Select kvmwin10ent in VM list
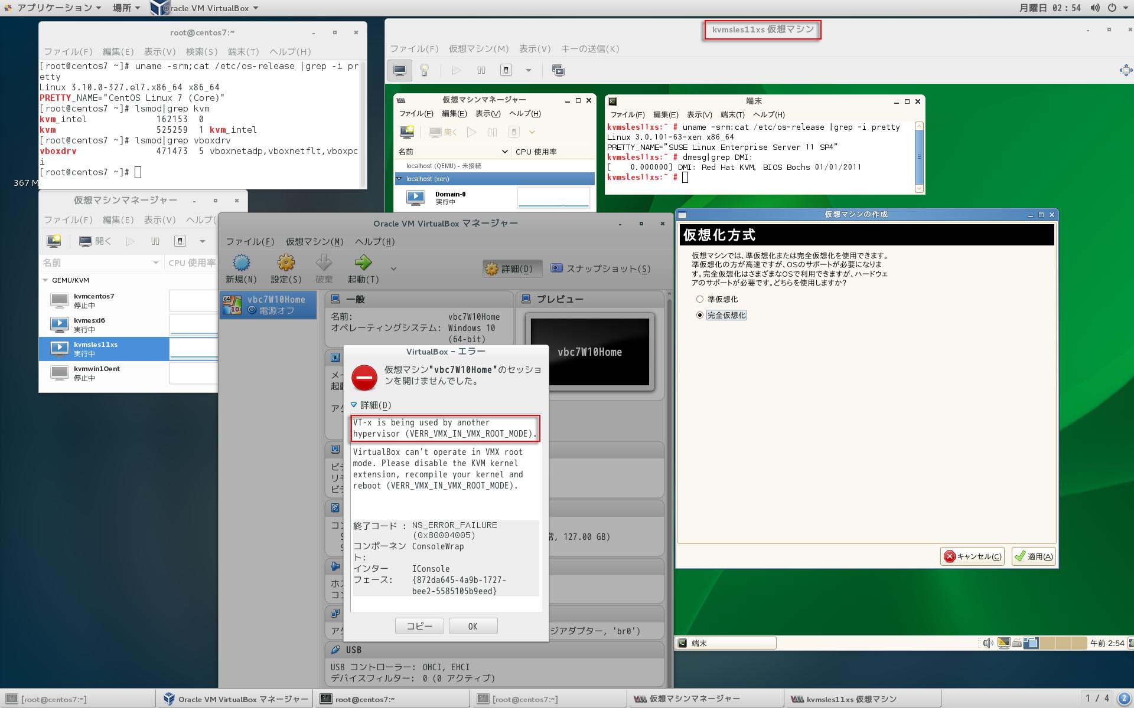Image resolution: width=1134 pixels, height=708 pixels. click(128, 373)
